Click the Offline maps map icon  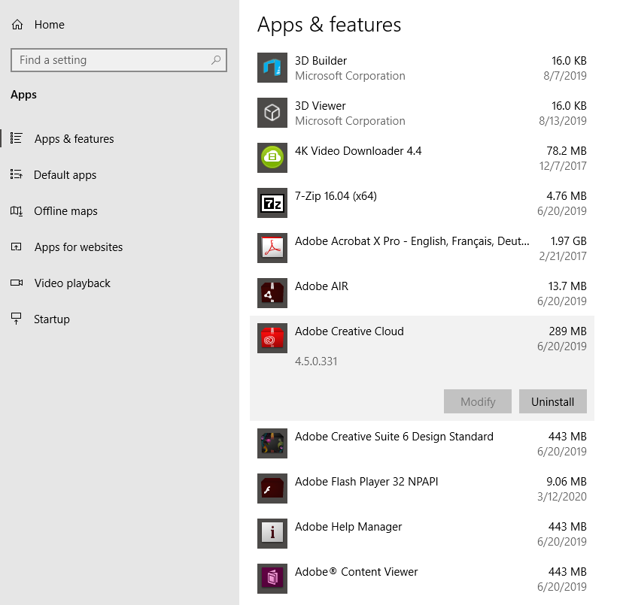click(17, 211)
